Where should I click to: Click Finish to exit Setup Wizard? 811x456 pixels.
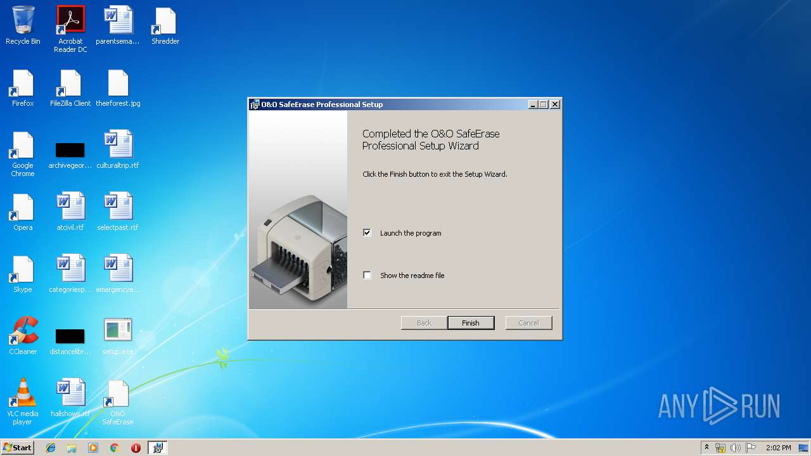tap(471, 323)
